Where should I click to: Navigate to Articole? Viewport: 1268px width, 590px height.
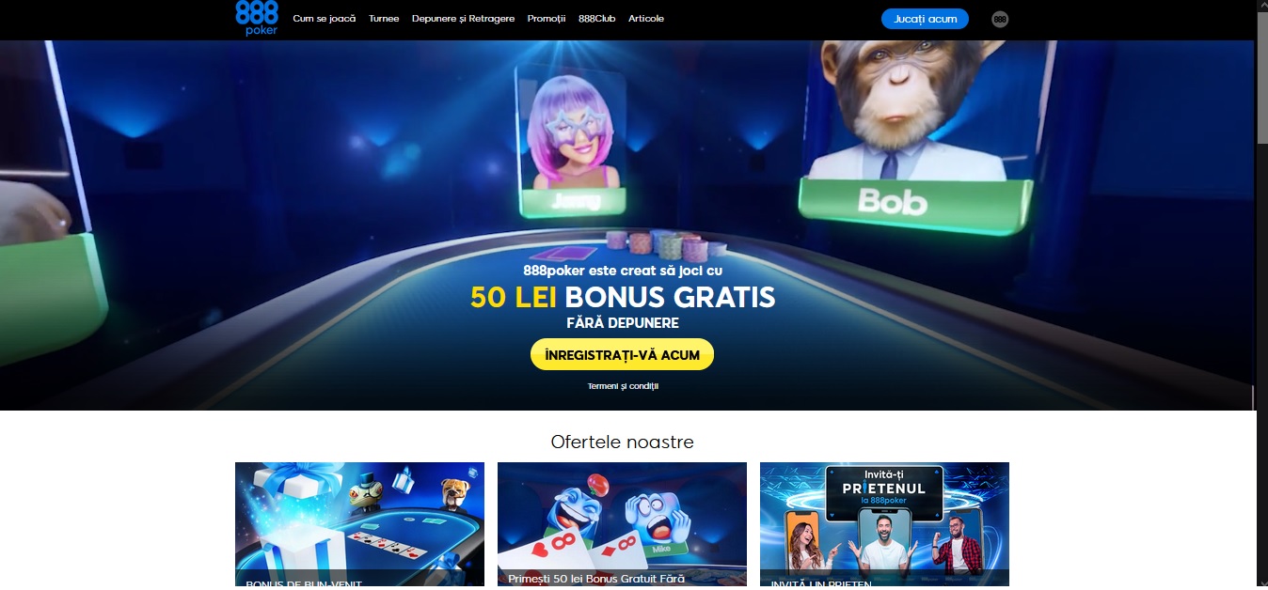646,19
